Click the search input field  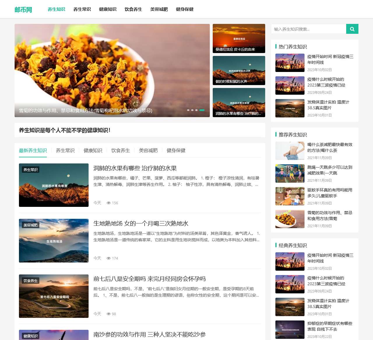coord(307,29)
